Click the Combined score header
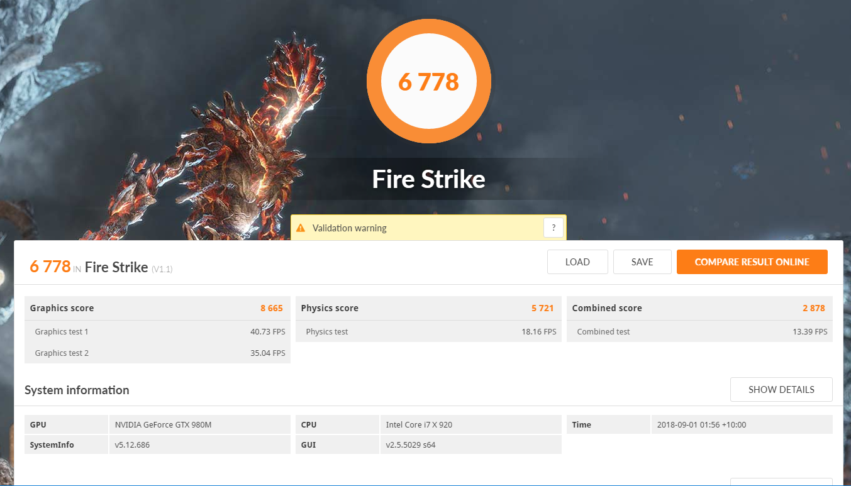The image size is (851, 486). [x=607, y=308]
